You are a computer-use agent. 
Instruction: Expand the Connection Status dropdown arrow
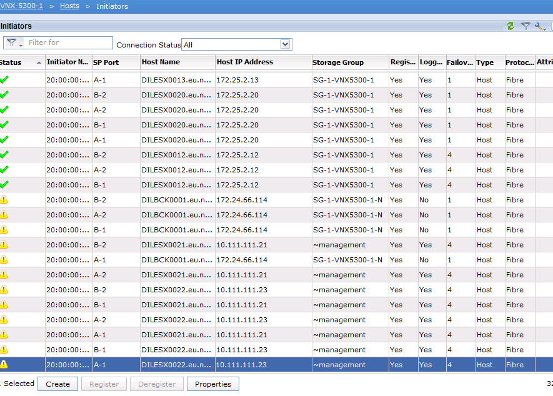click(x=285, y=44)
